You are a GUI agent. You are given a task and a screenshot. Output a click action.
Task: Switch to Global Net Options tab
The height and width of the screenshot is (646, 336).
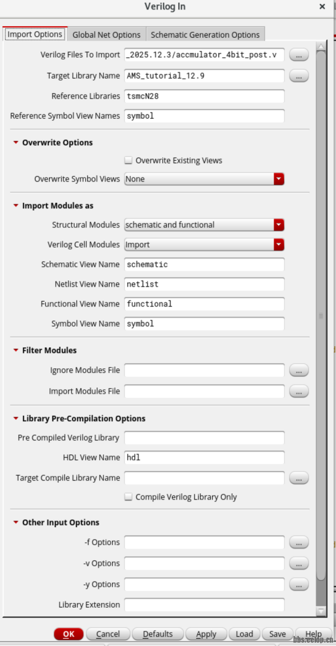[106, 35]
